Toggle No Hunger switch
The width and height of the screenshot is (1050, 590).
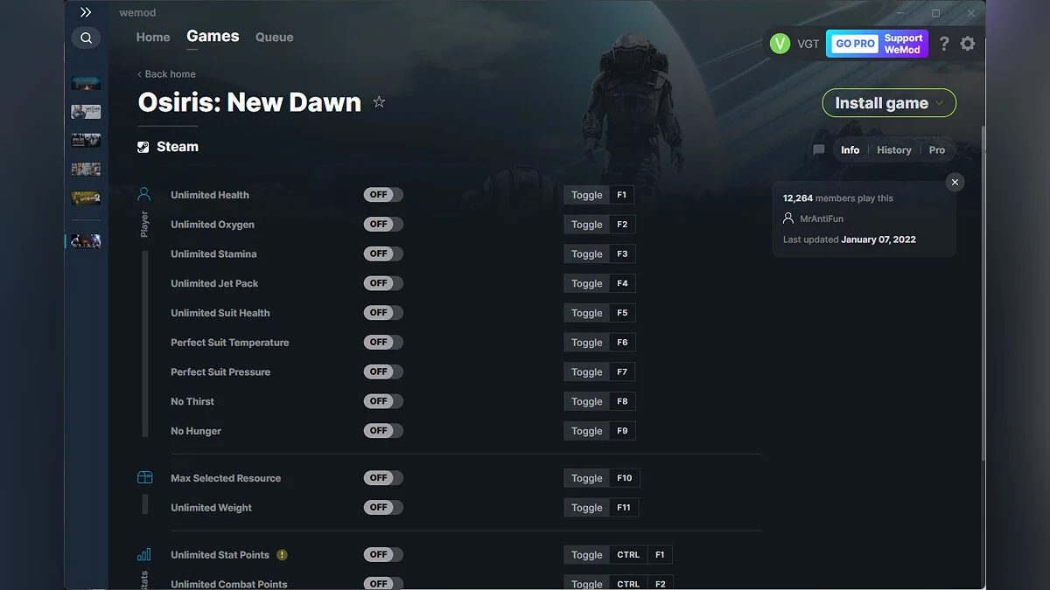pyautogui.click(x=383, y=431)
